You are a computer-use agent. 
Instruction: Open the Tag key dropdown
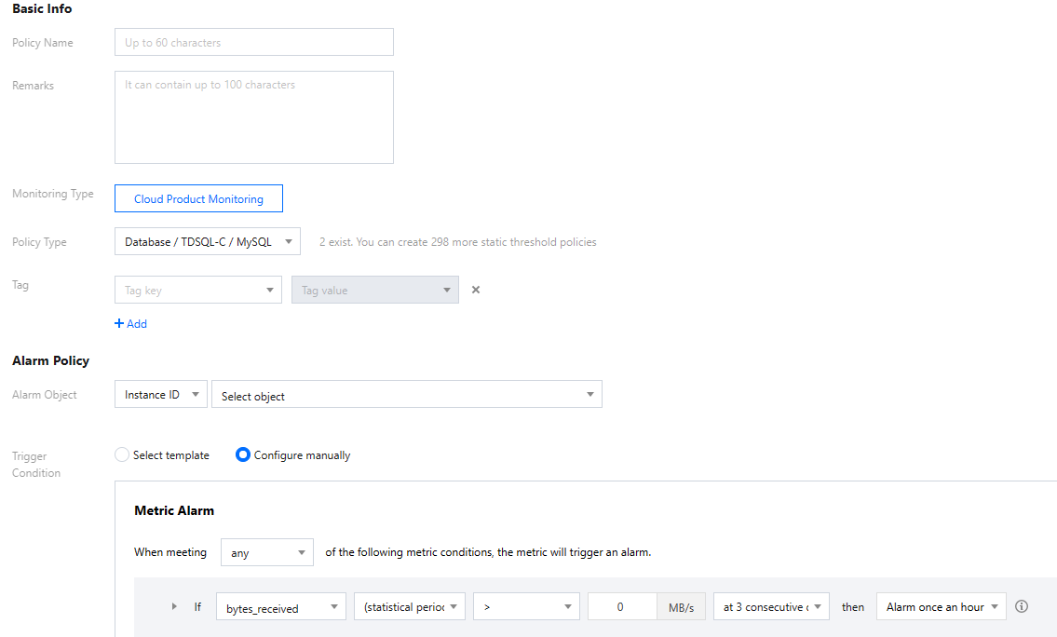coord(197,290)
